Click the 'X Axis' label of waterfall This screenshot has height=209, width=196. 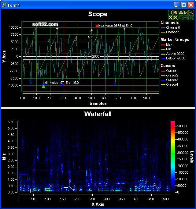[x=98, y=204]
